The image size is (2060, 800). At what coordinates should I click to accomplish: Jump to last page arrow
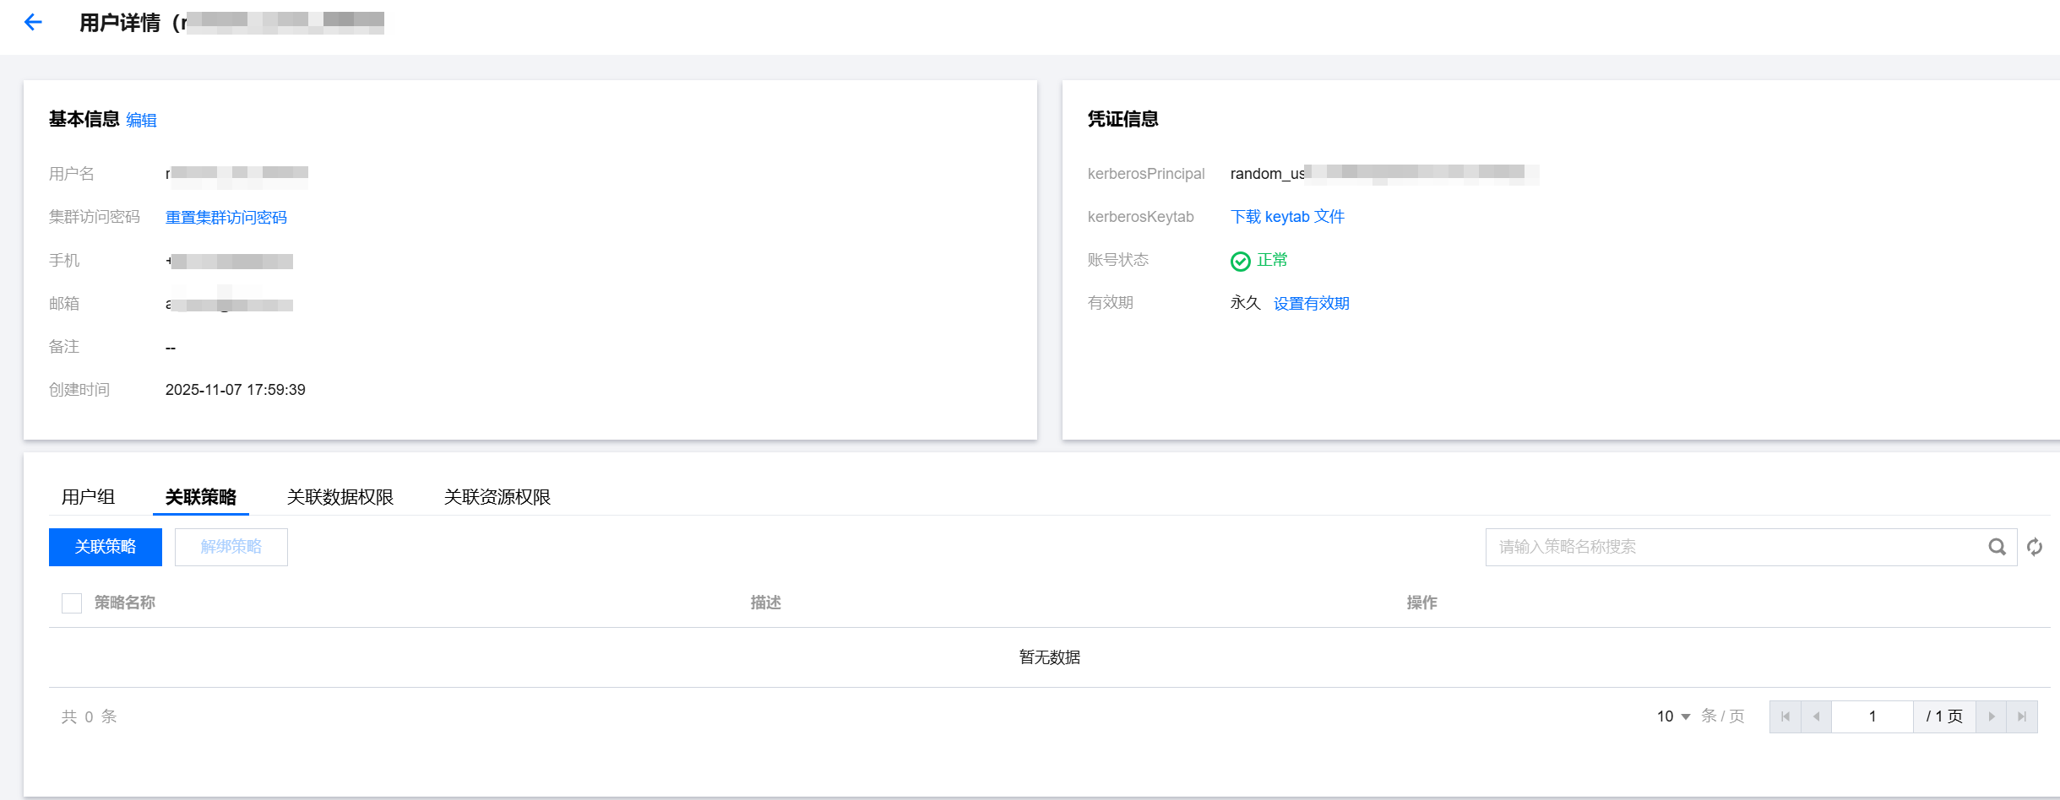2022,716
